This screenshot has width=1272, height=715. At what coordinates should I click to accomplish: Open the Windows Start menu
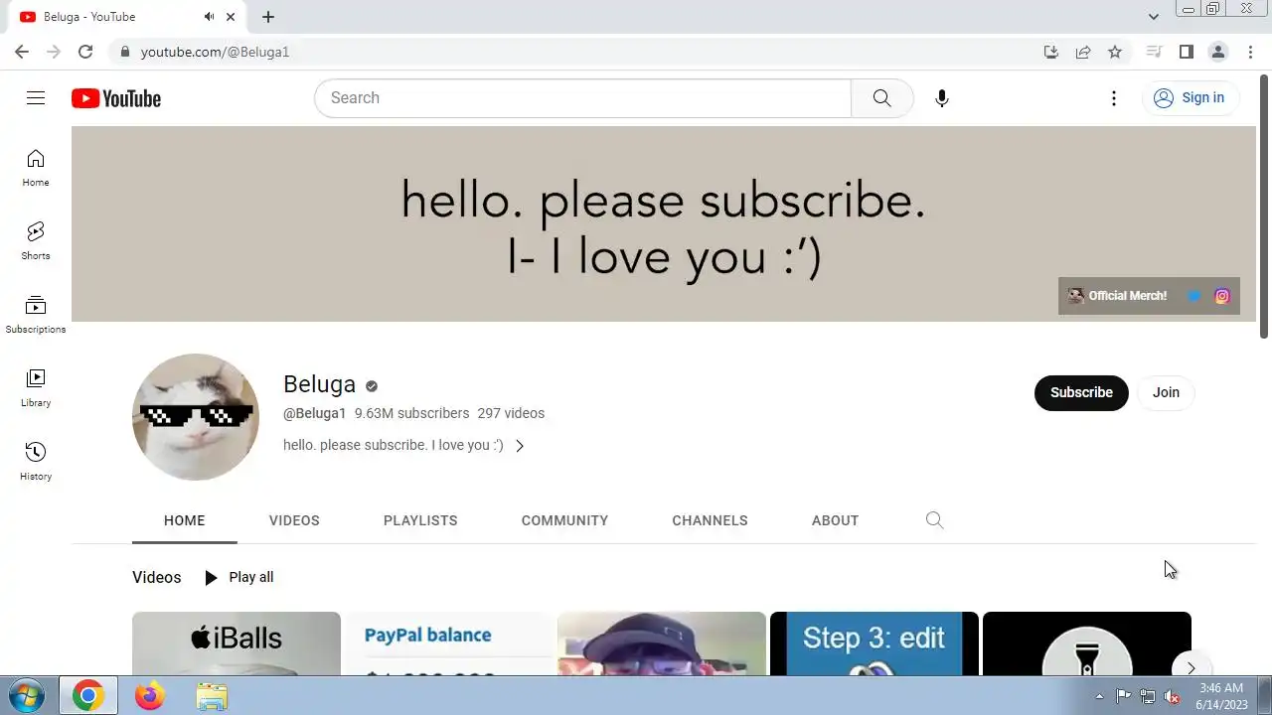[x=27, y=696]
